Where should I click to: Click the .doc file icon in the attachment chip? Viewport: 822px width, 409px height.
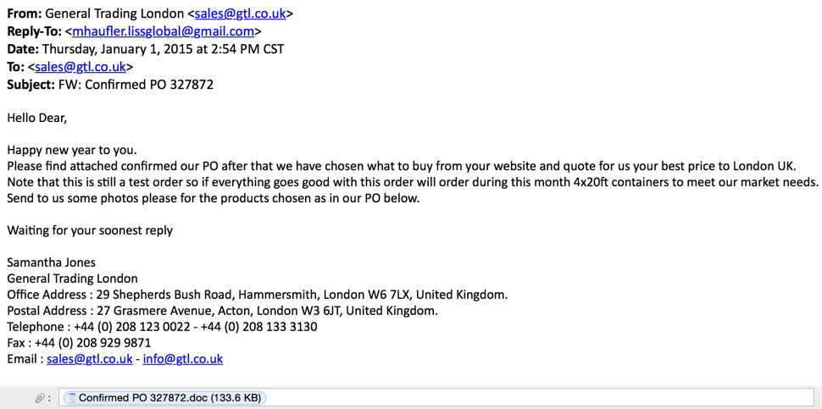coord(72,398)
